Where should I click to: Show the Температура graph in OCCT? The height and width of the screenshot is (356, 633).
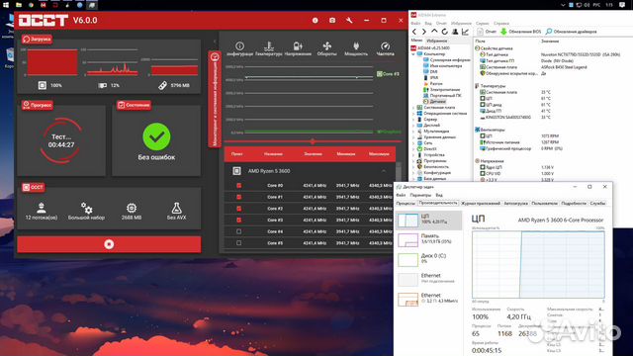269,48
